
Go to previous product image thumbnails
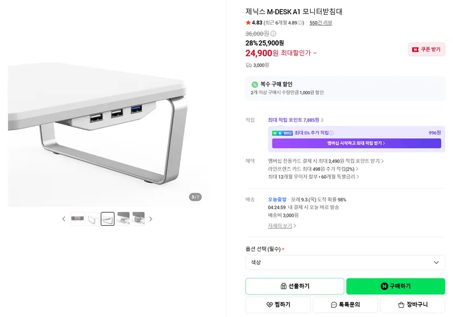[x=64, y=219]
